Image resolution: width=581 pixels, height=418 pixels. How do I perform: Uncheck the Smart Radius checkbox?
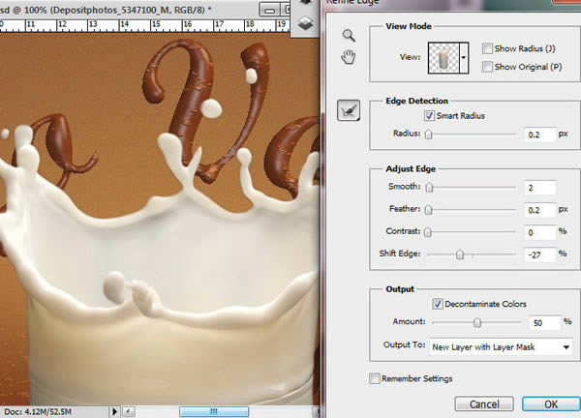coord(429,115)
